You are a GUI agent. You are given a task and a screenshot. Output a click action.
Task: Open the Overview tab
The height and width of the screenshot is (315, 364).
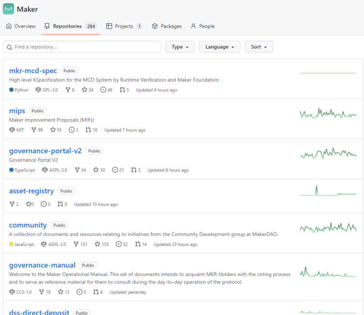tap(20, 26)
